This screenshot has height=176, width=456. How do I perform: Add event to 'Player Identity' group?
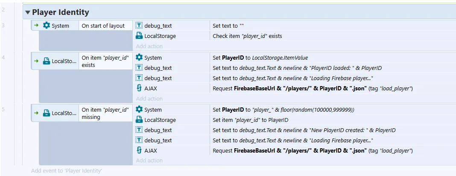[x=67, y=171]
